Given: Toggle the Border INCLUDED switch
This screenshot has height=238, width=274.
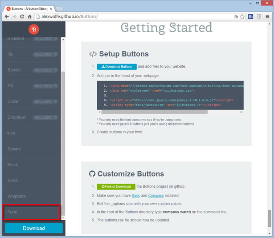Looking at the screenshot, I should [x=45, y=70].
